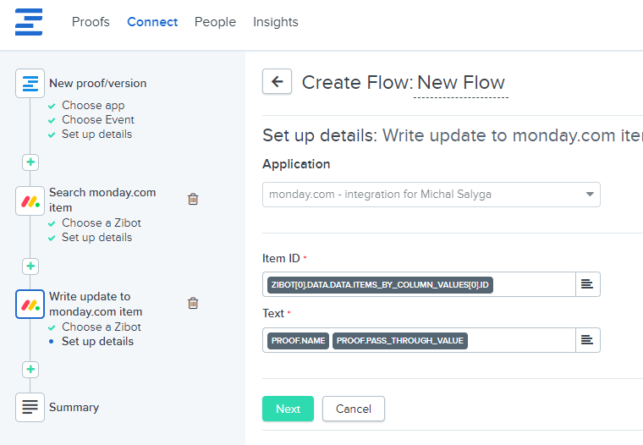This screenshot has height=445, width=643.
Task: Open the Proofs tab
Action: 91,22
